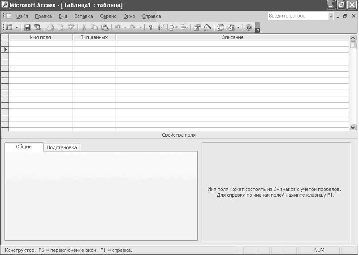Open the 'Введите вопрос' dropdown arrow
Viewport: 359px width, 255px height.
click(331, 16)
